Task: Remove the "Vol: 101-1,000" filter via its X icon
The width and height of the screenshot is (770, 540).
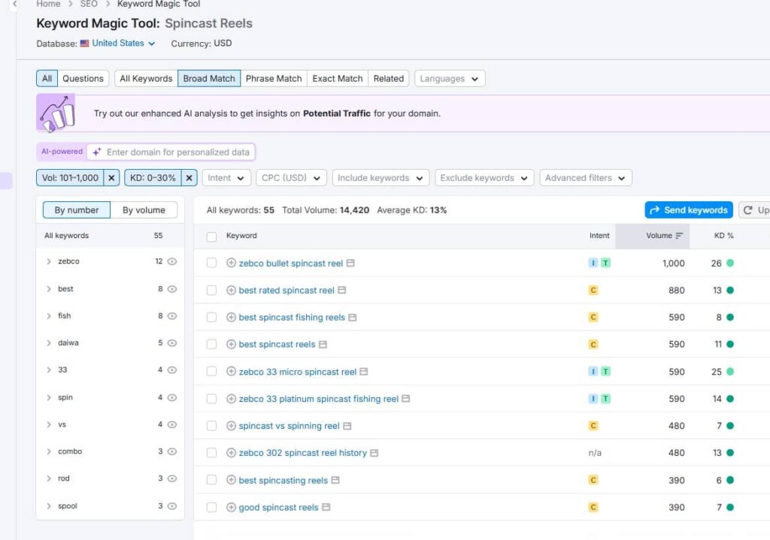Action: pos(111,177)
